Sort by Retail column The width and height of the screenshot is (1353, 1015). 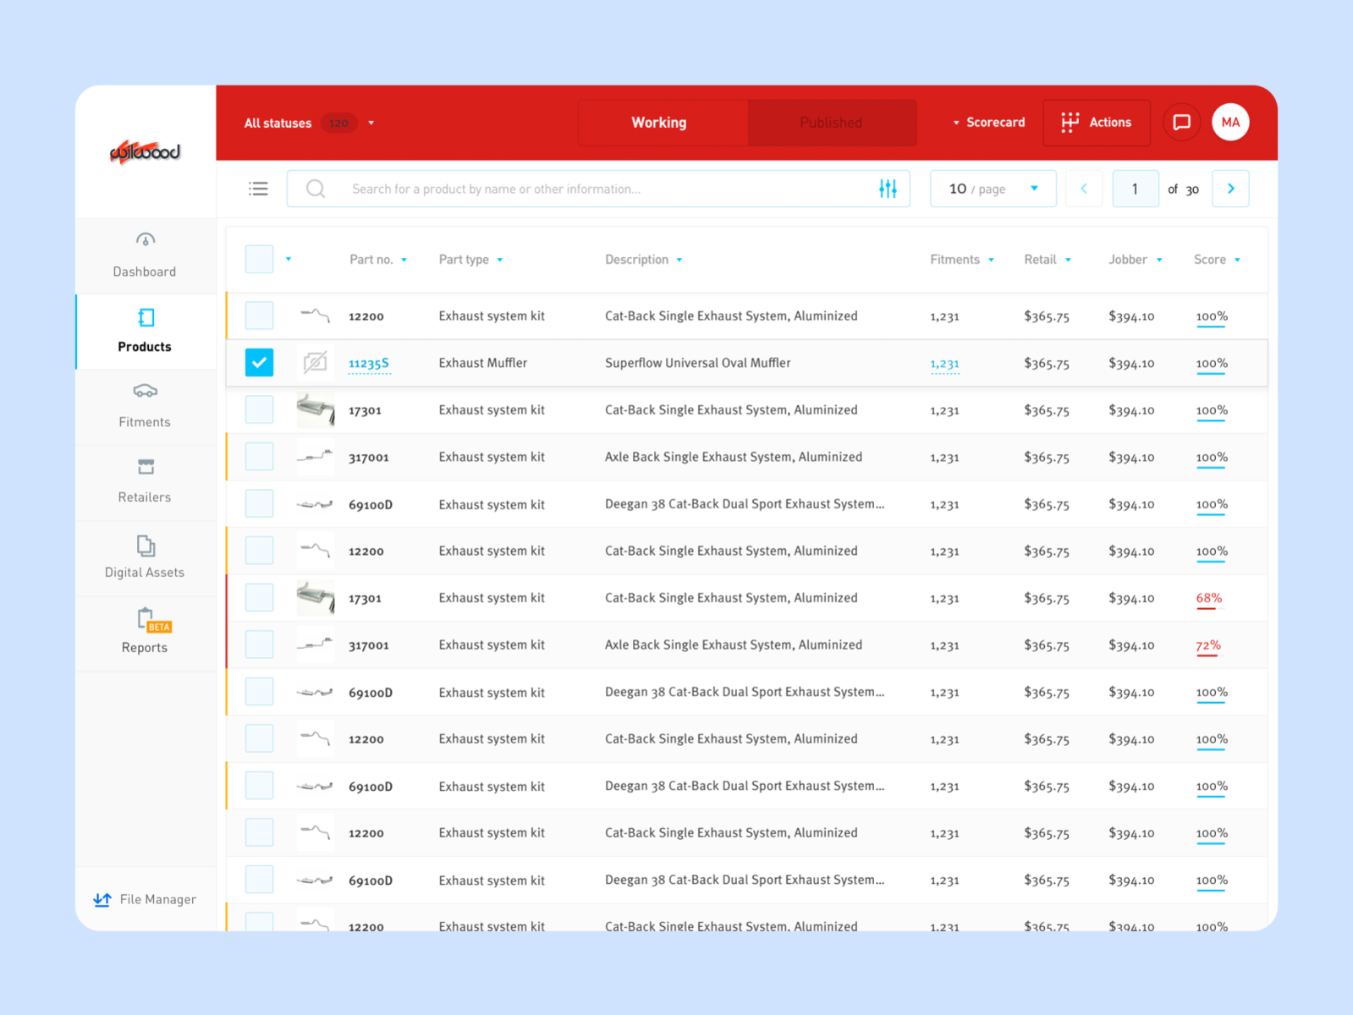tap(1048, 260)
